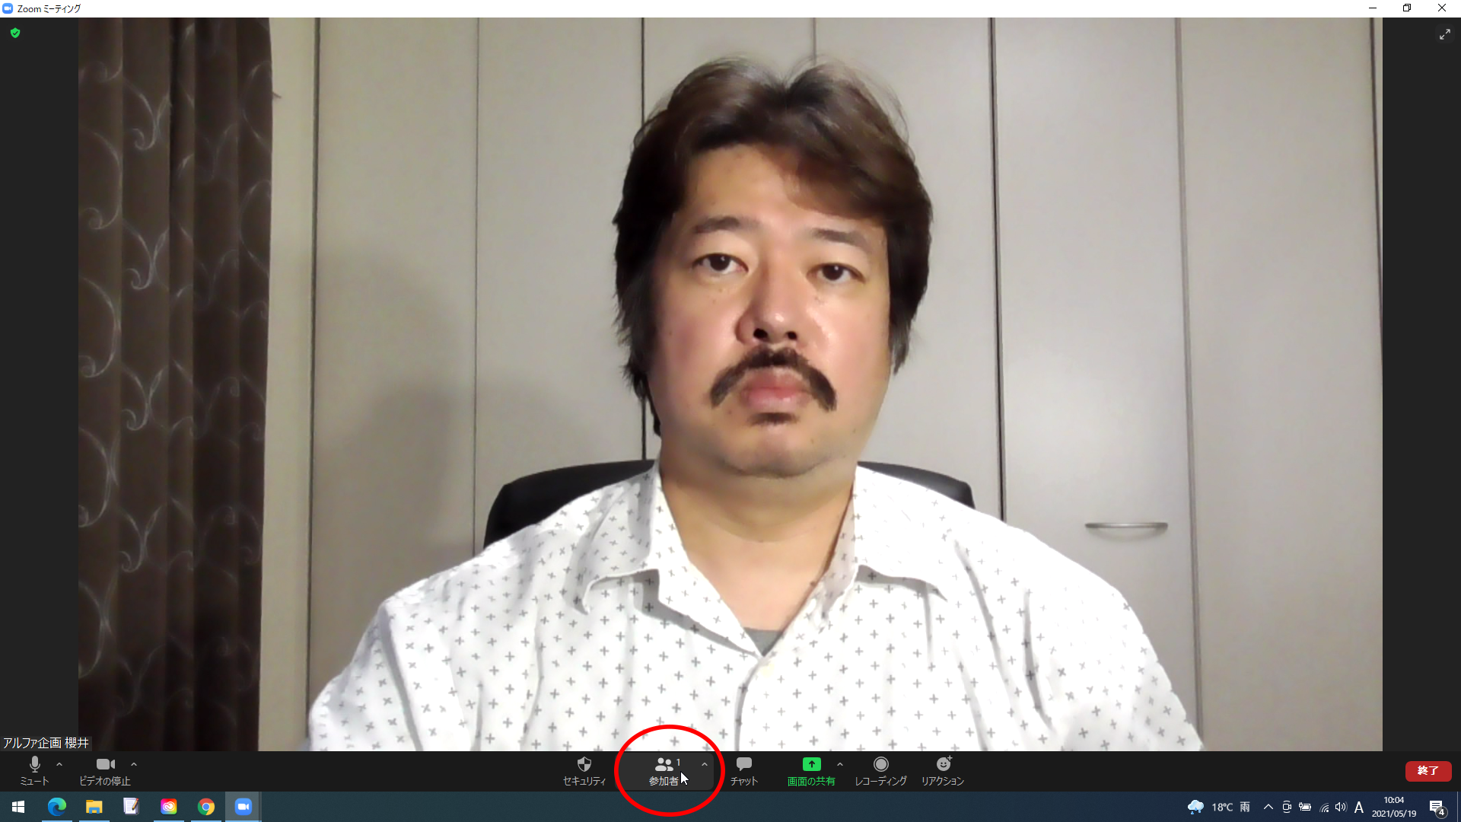Screen dimensions: 1461x822
Task: Open the notification center with 4 badge
Action: point(1437,807)
